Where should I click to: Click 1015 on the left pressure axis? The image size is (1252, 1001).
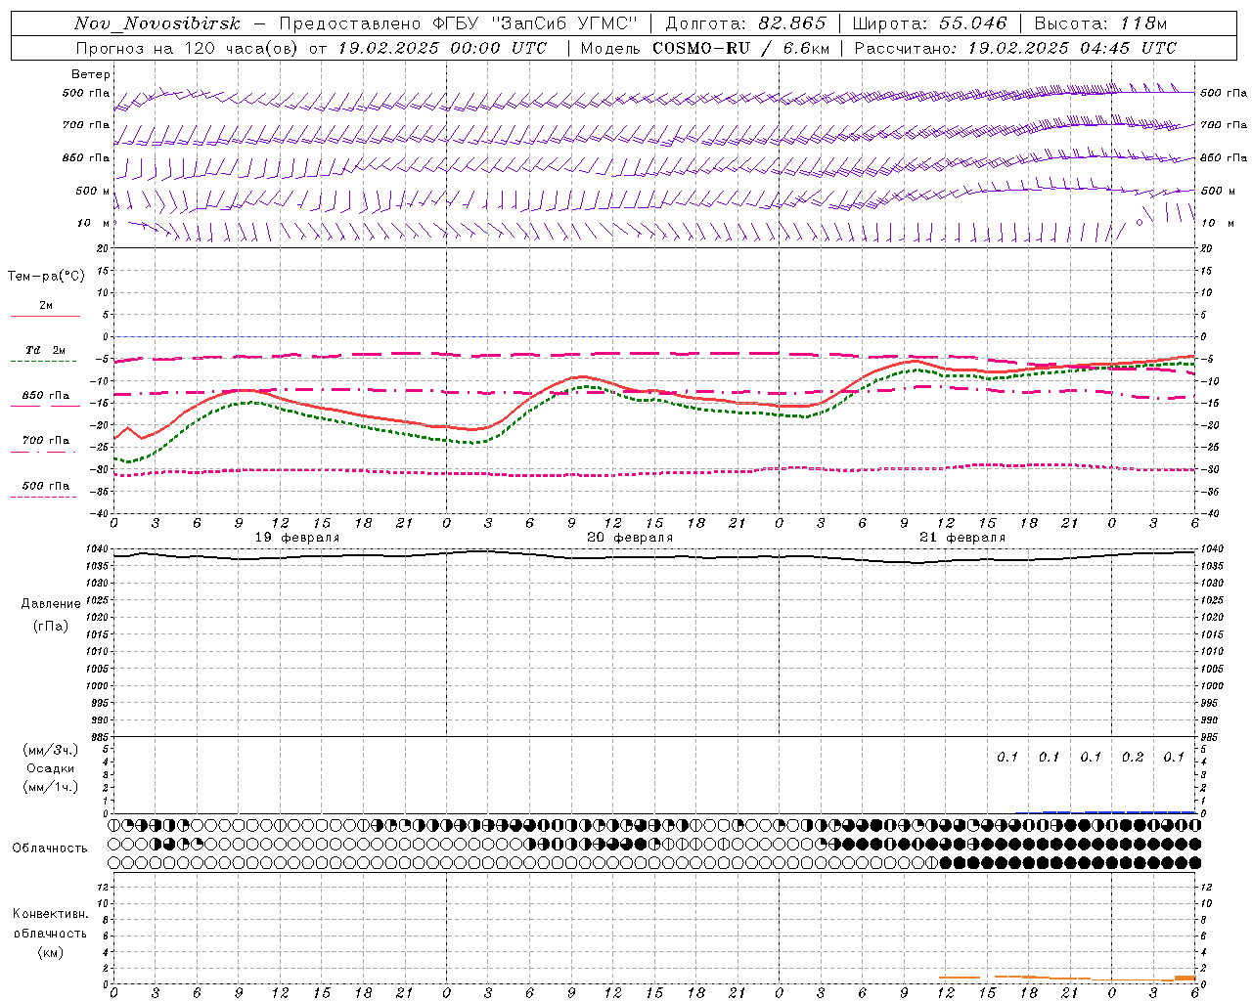[x=98, y=634]
